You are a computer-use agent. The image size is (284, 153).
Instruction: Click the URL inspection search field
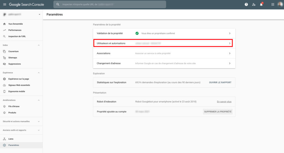pyautogui.click(x=110, y=5)
